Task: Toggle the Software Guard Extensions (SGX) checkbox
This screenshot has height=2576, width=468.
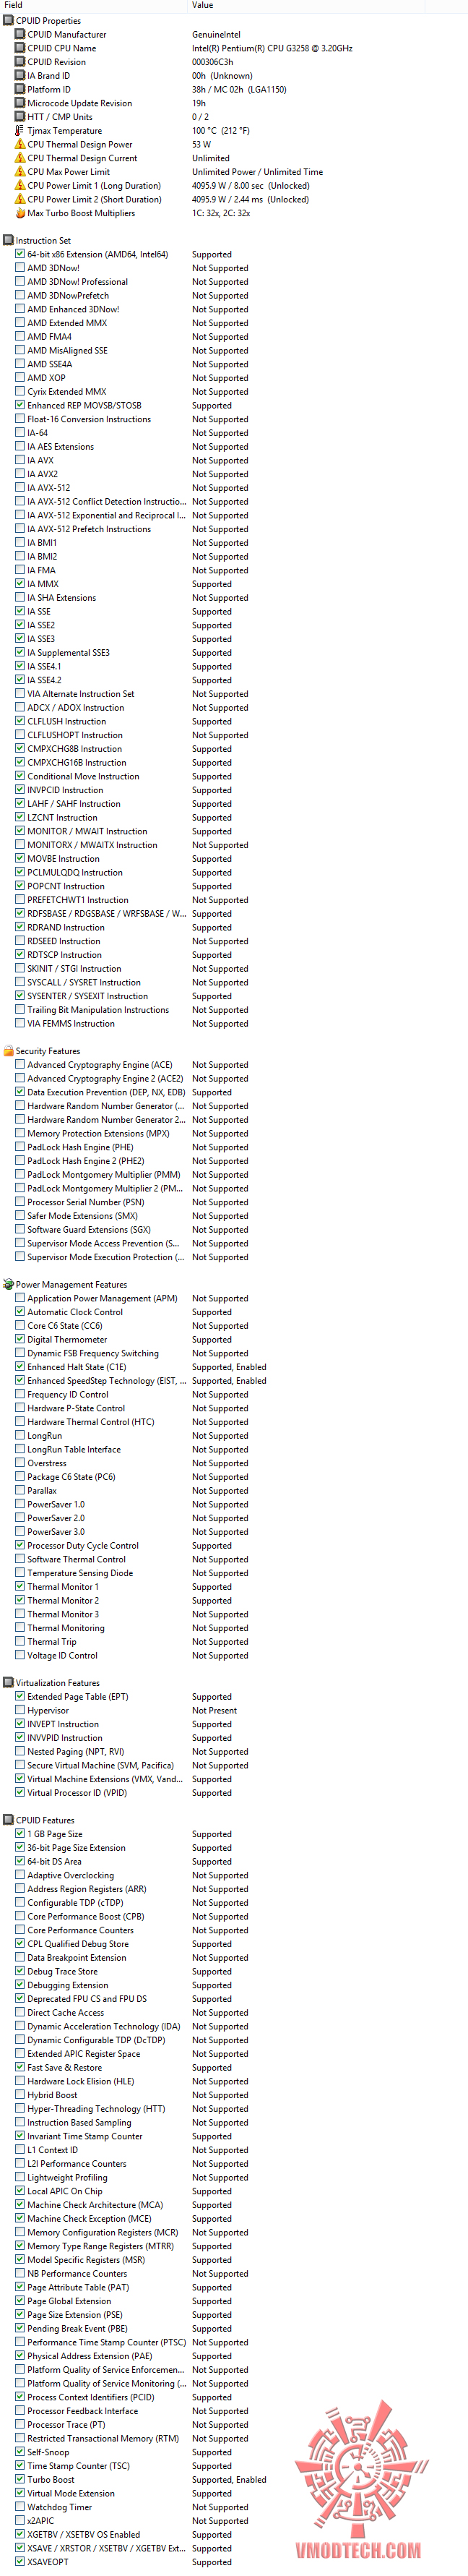Action: tap(20, 1229)
